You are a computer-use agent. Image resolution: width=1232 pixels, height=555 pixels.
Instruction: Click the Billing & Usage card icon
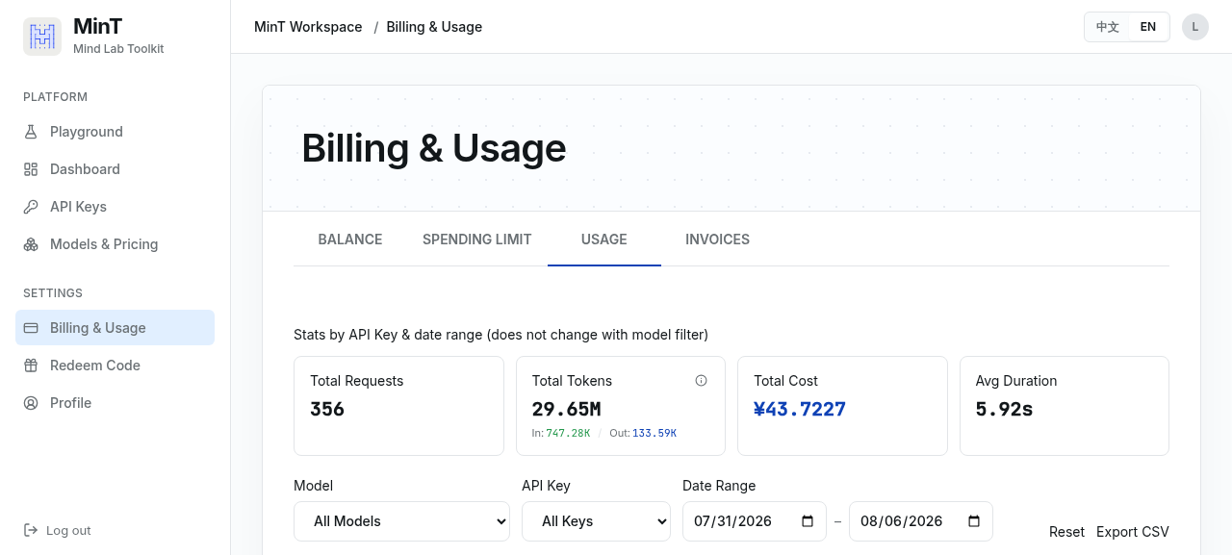pyautogui.click(x=31, y=328)
